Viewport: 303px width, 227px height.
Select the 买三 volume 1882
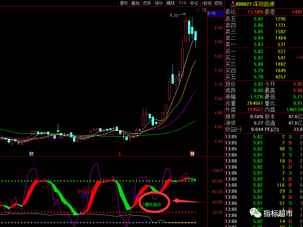coord(280,64)
